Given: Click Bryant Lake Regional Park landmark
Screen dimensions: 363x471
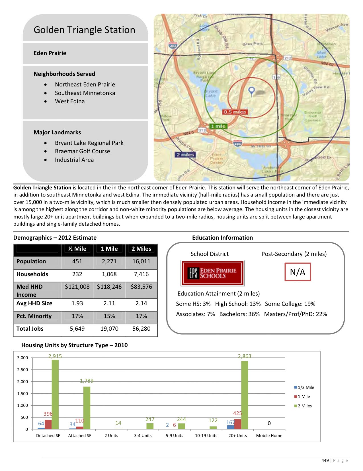Looking at the screenshot, I should 89,143.
